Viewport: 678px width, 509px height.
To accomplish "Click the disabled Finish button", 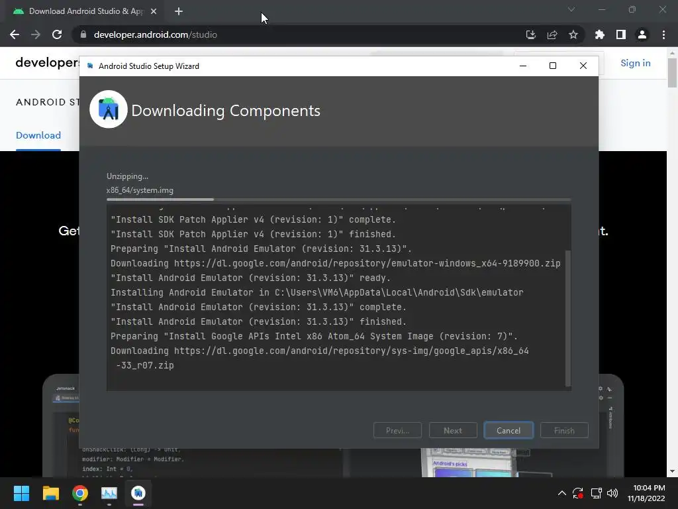I will click(x=564, y=430).
